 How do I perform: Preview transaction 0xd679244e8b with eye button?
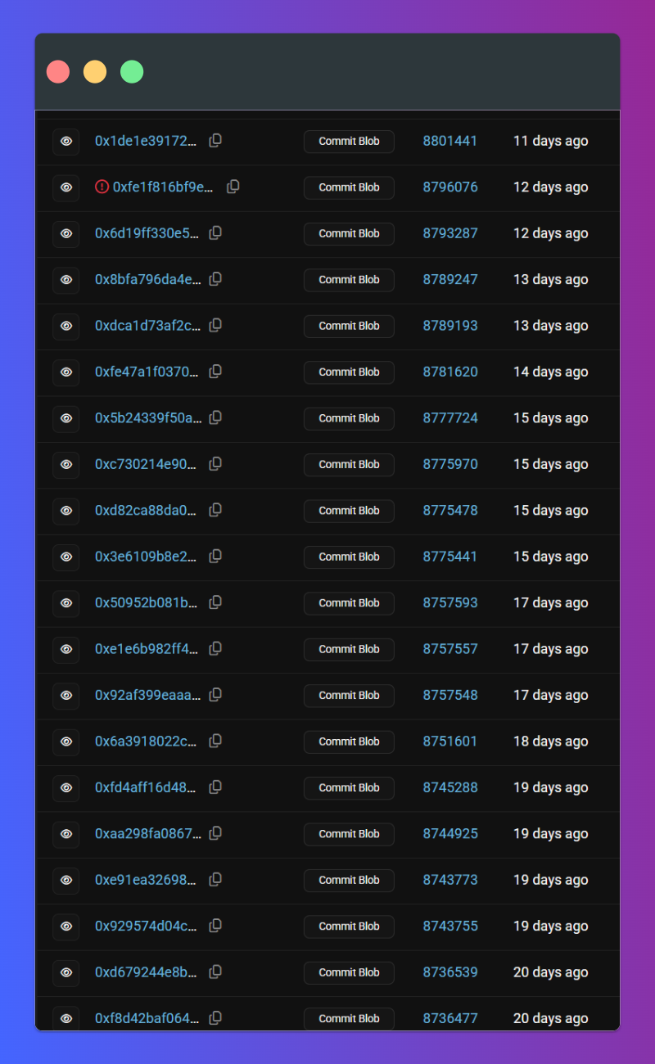(66, 973)
